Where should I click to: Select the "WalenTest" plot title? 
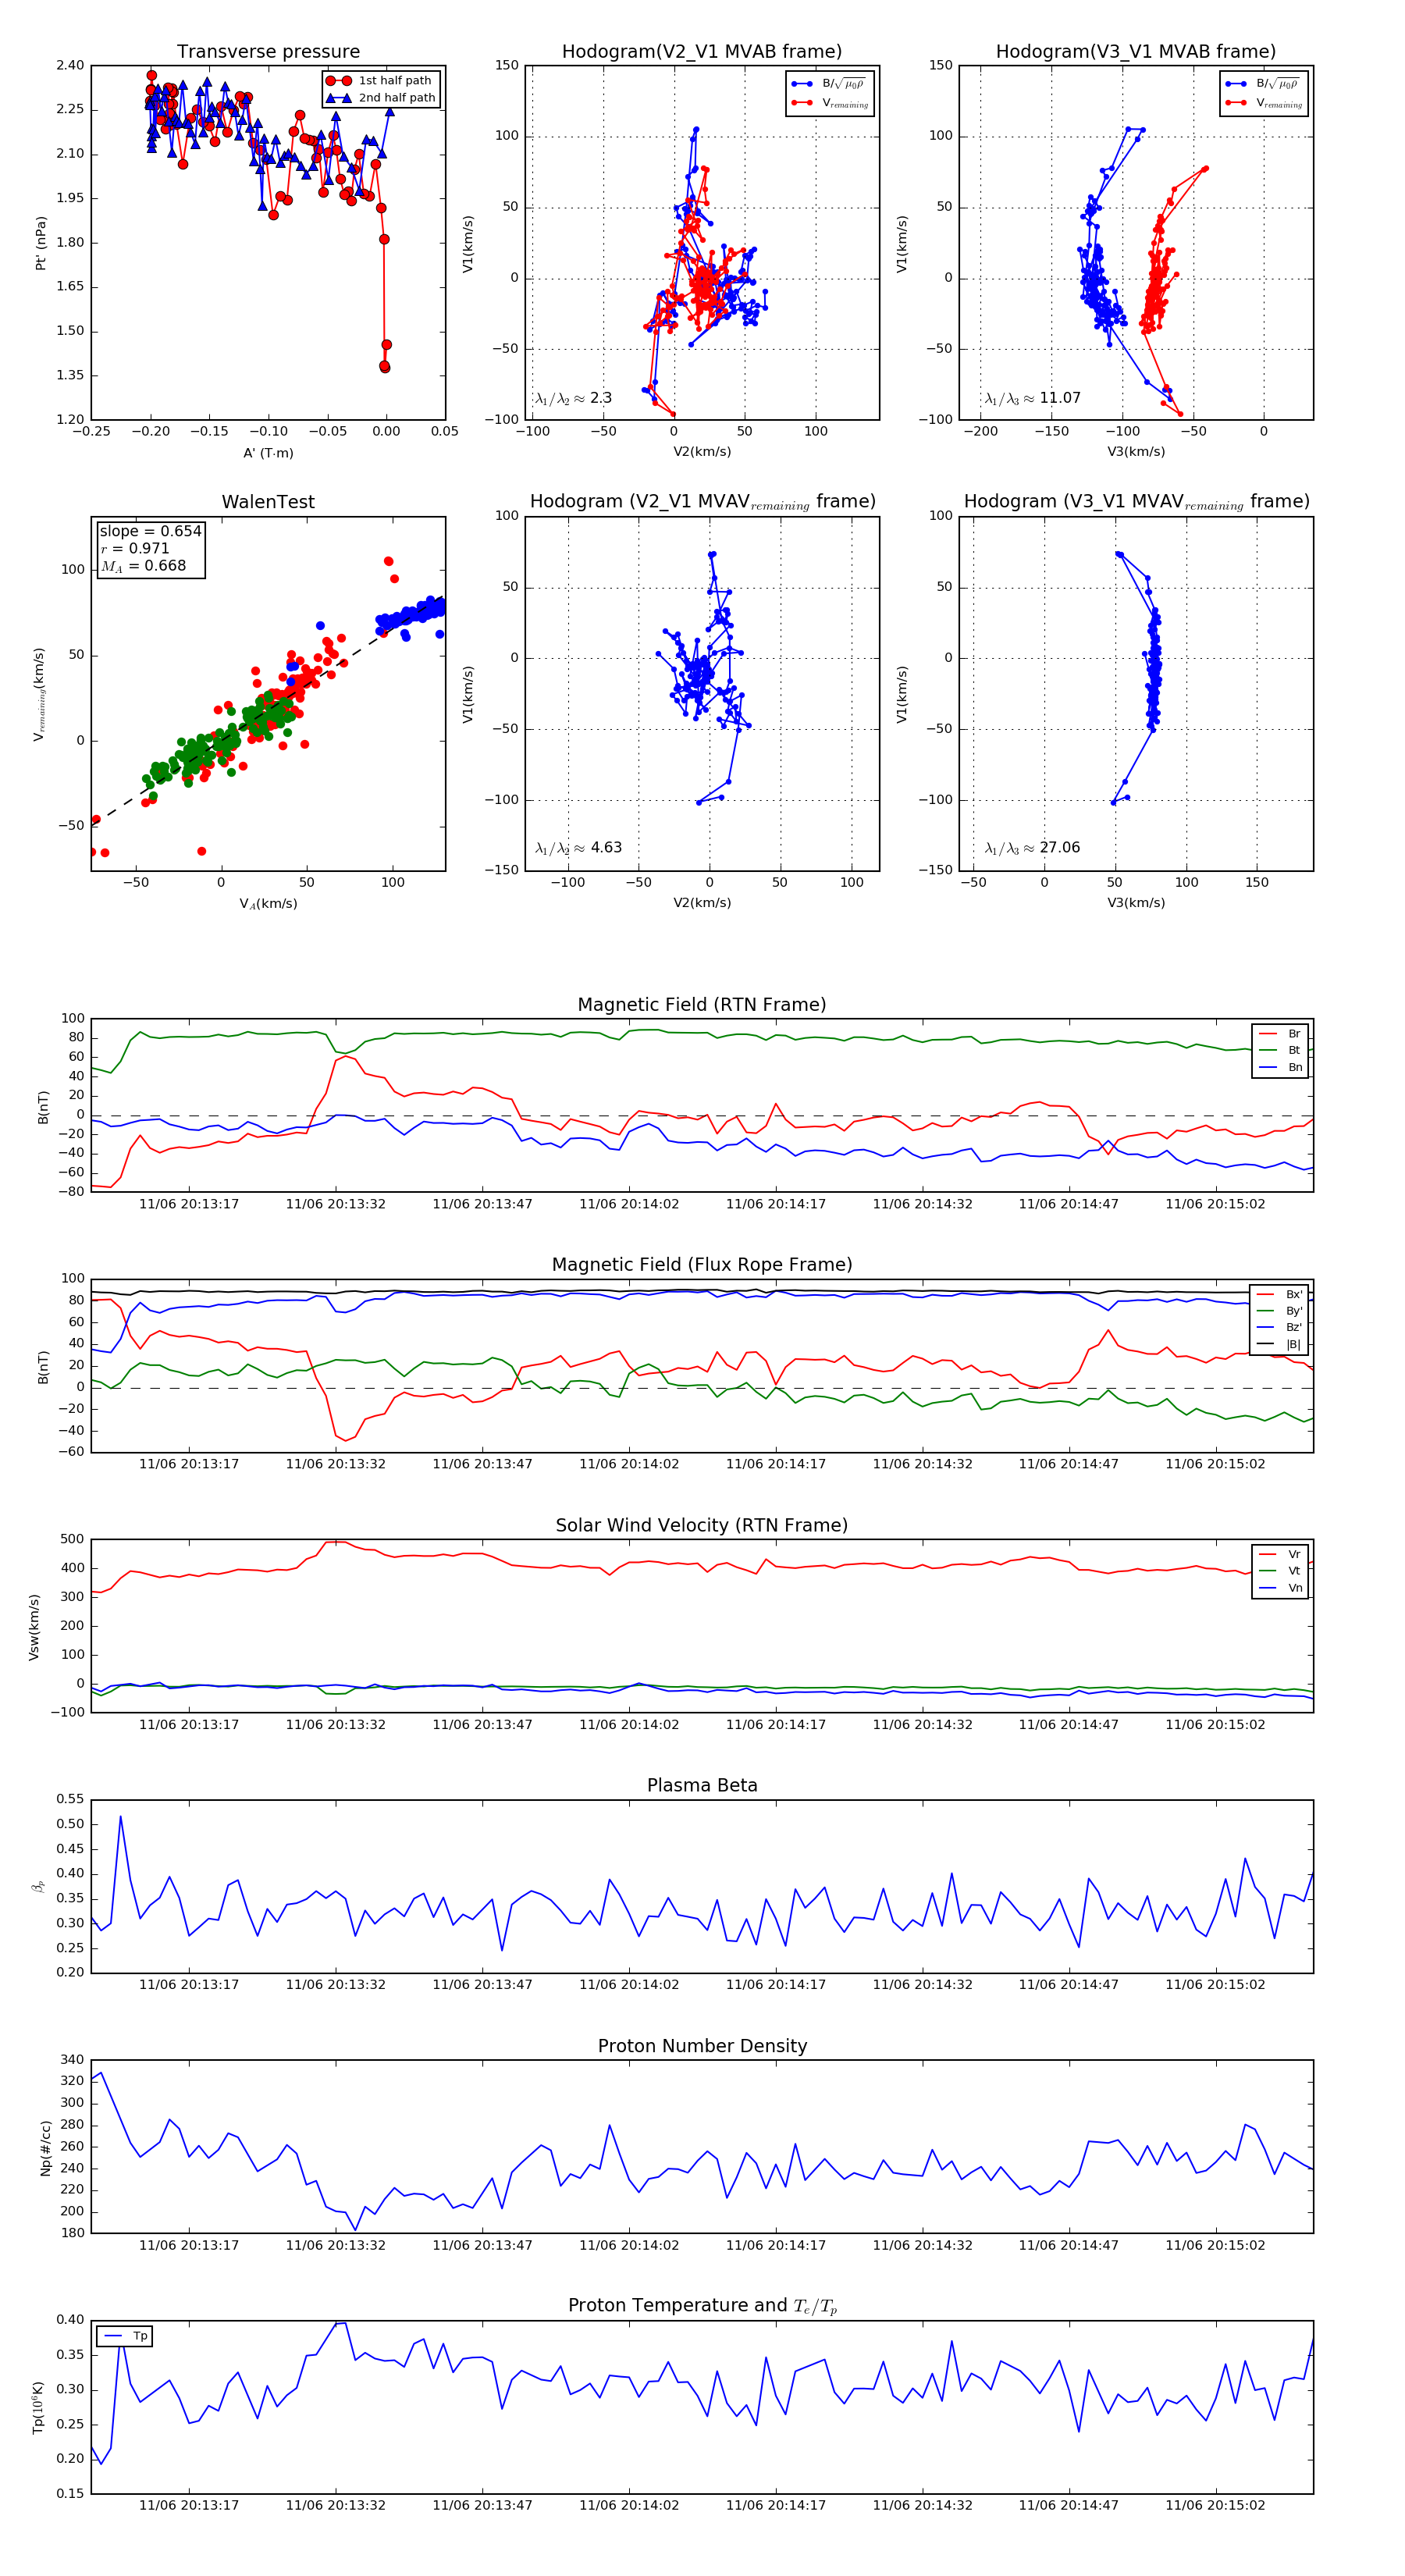click(x=268, y=502)
